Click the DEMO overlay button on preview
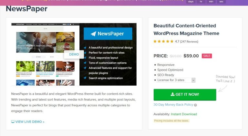Screen dimensions: 248x136 tap(74, 54)
